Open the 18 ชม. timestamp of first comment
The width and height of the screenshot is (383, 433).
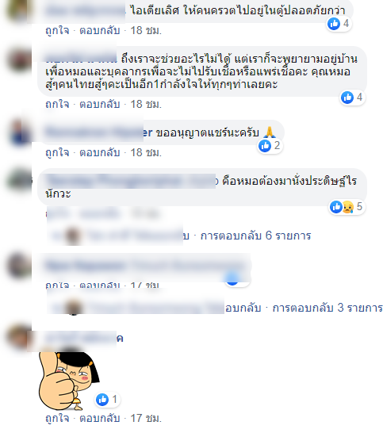tap(146, 30)
